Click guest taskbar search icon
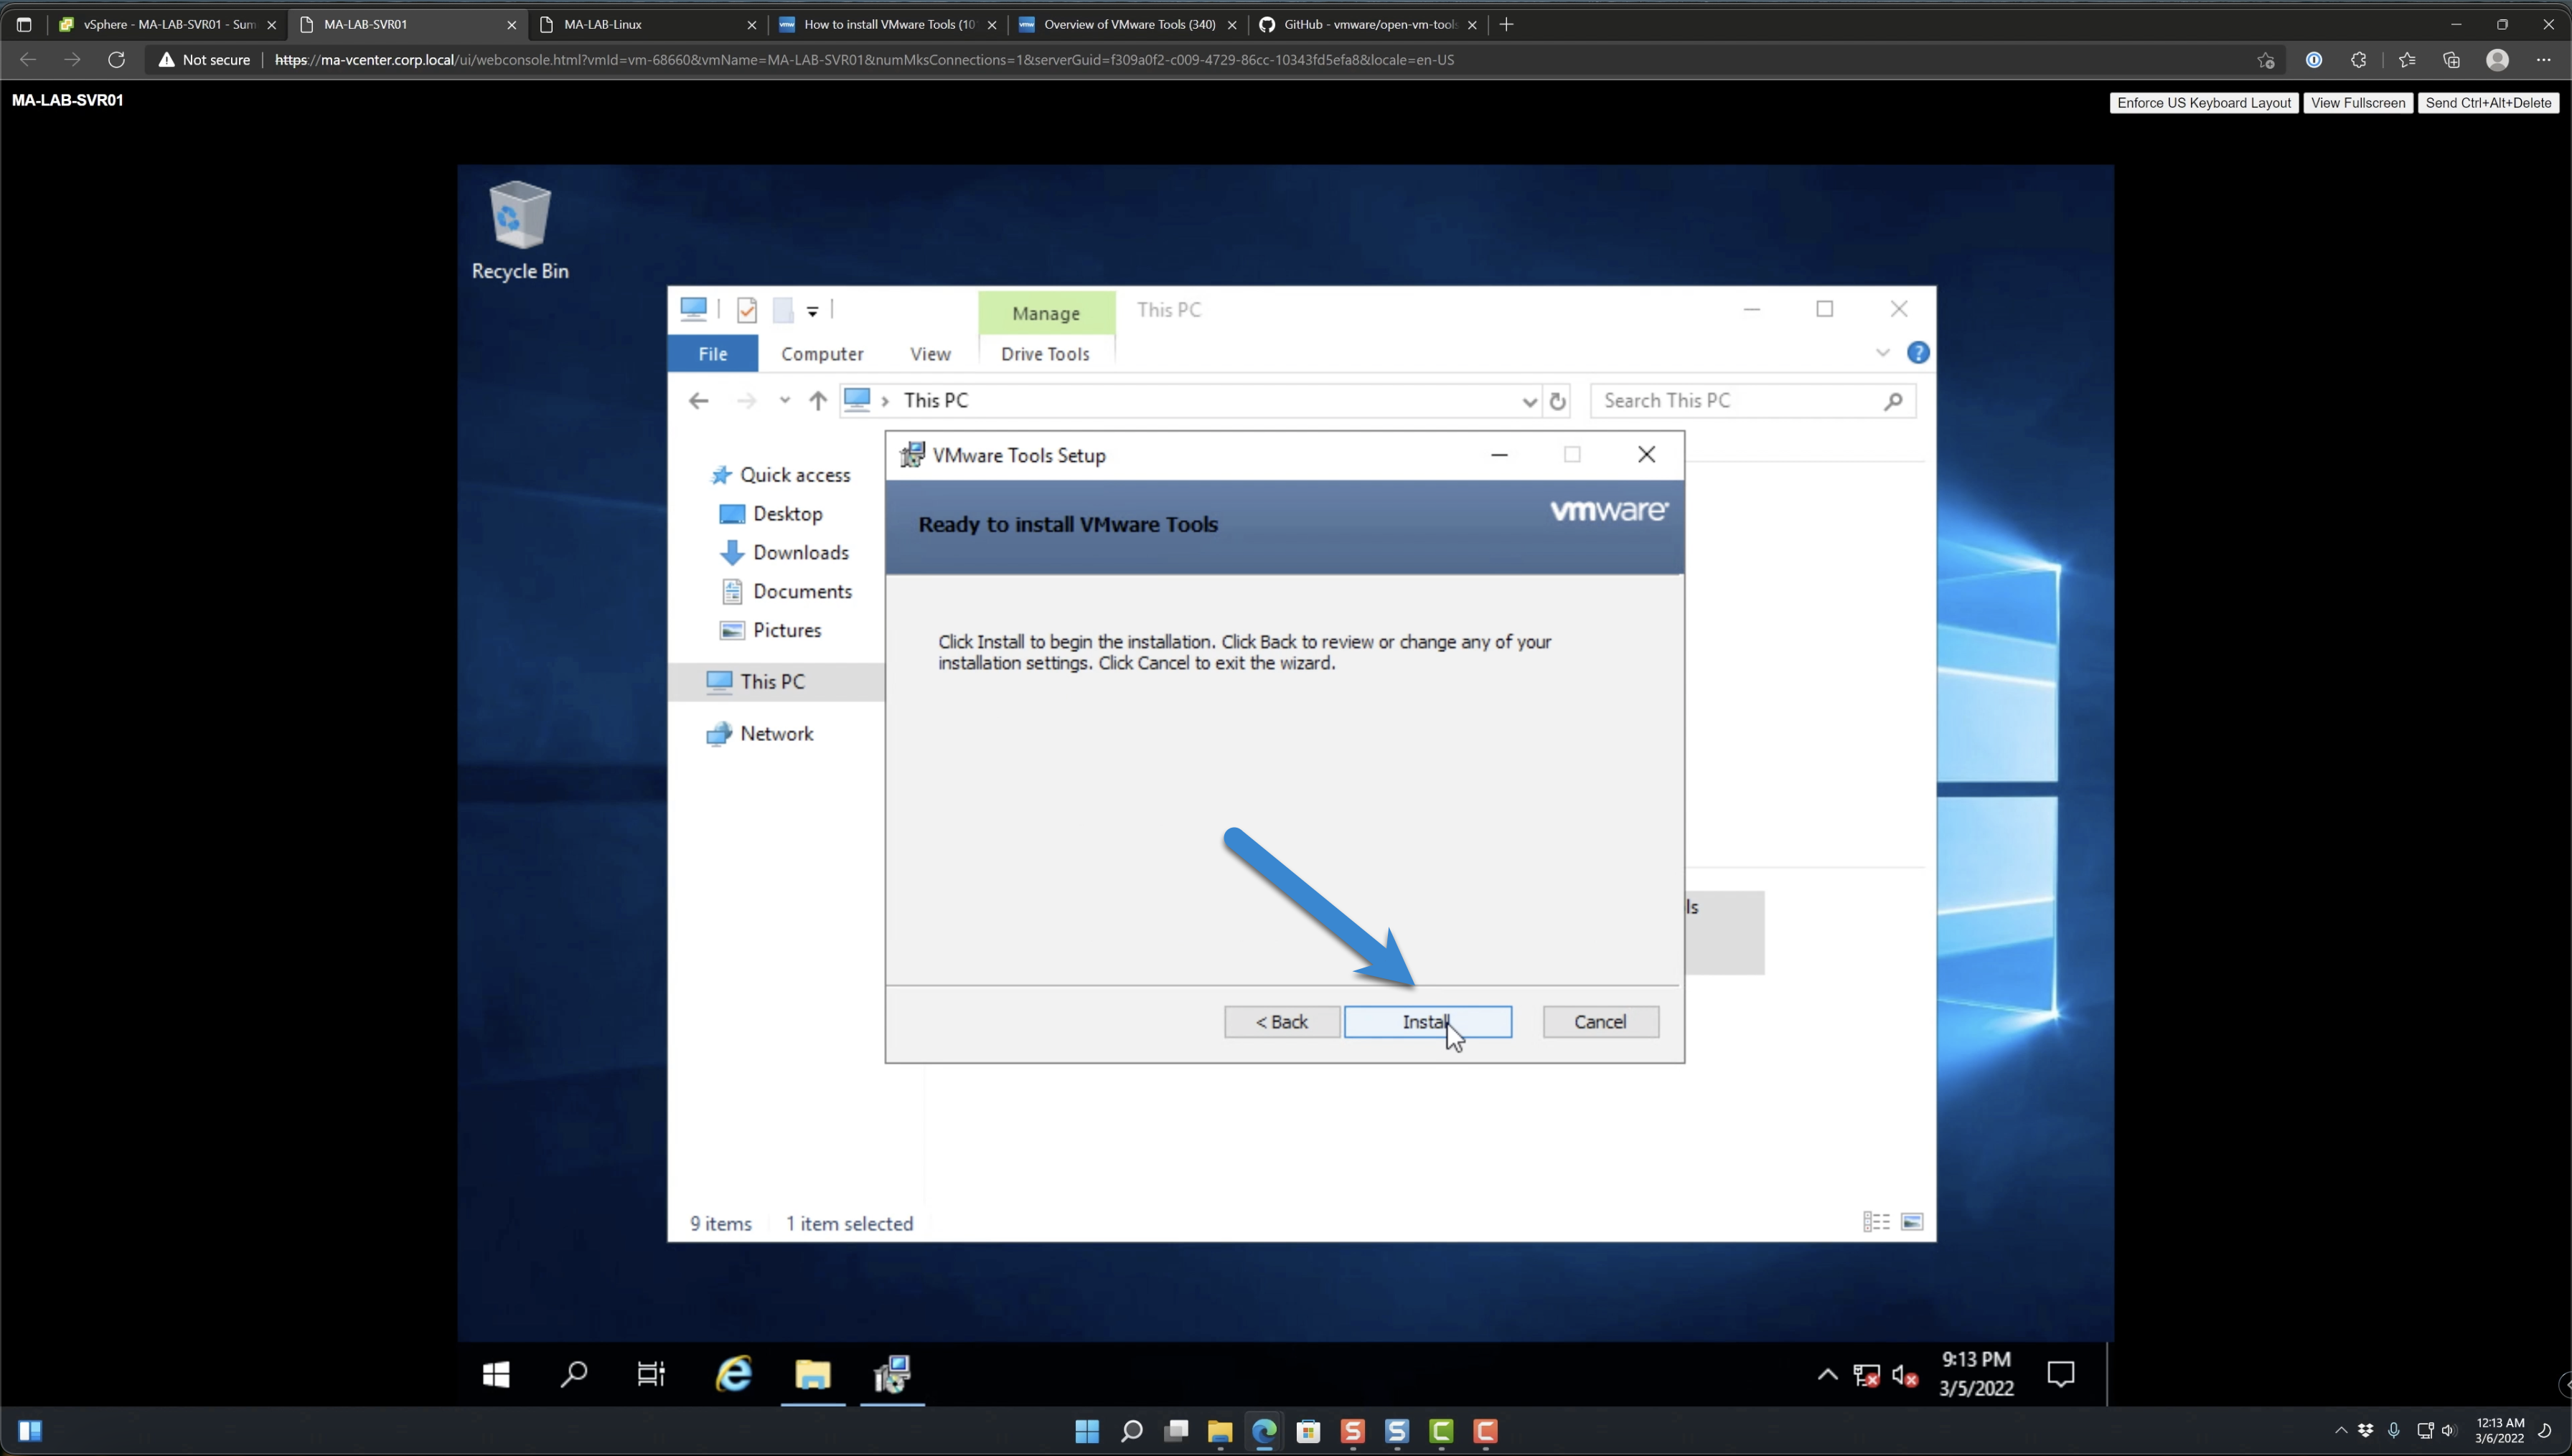This screenshot has height=1456, width=2572. click(573, 1375)
